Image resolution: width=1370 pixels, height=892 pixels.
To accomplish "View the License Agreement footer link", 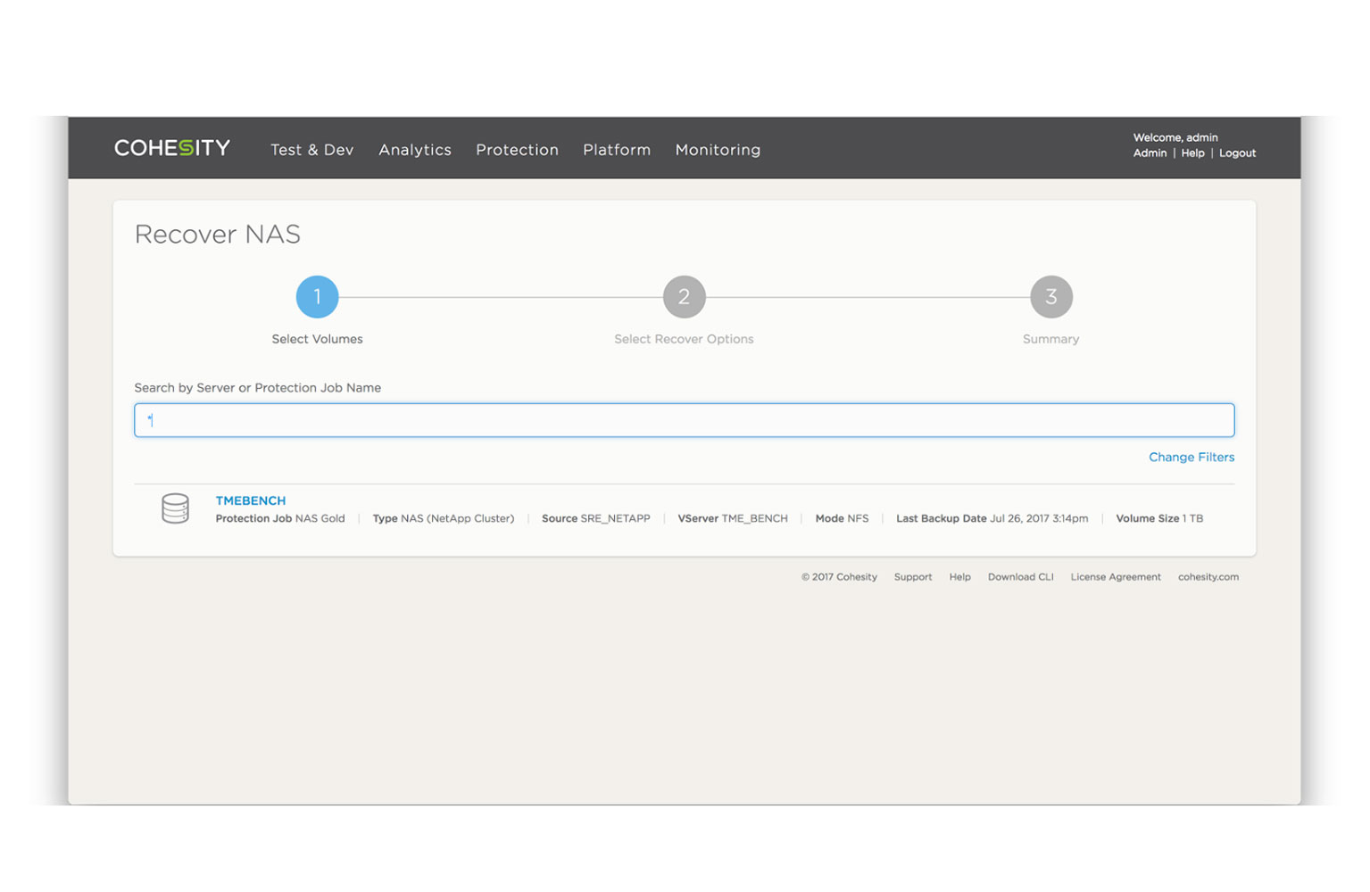I will pos(1115,577).
